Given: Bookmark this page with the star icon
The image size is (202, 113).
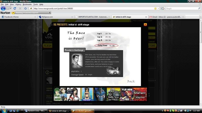Looking at the screenshot, I should click(x=155, y=9).
